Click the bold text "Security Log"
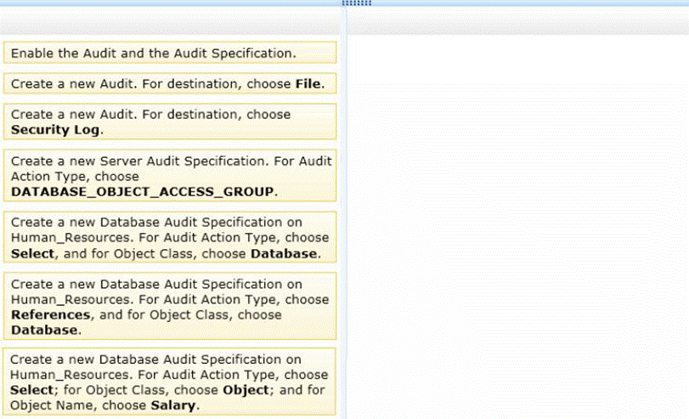The width and height of the screenshot is (689, 419). pos(56,129)
